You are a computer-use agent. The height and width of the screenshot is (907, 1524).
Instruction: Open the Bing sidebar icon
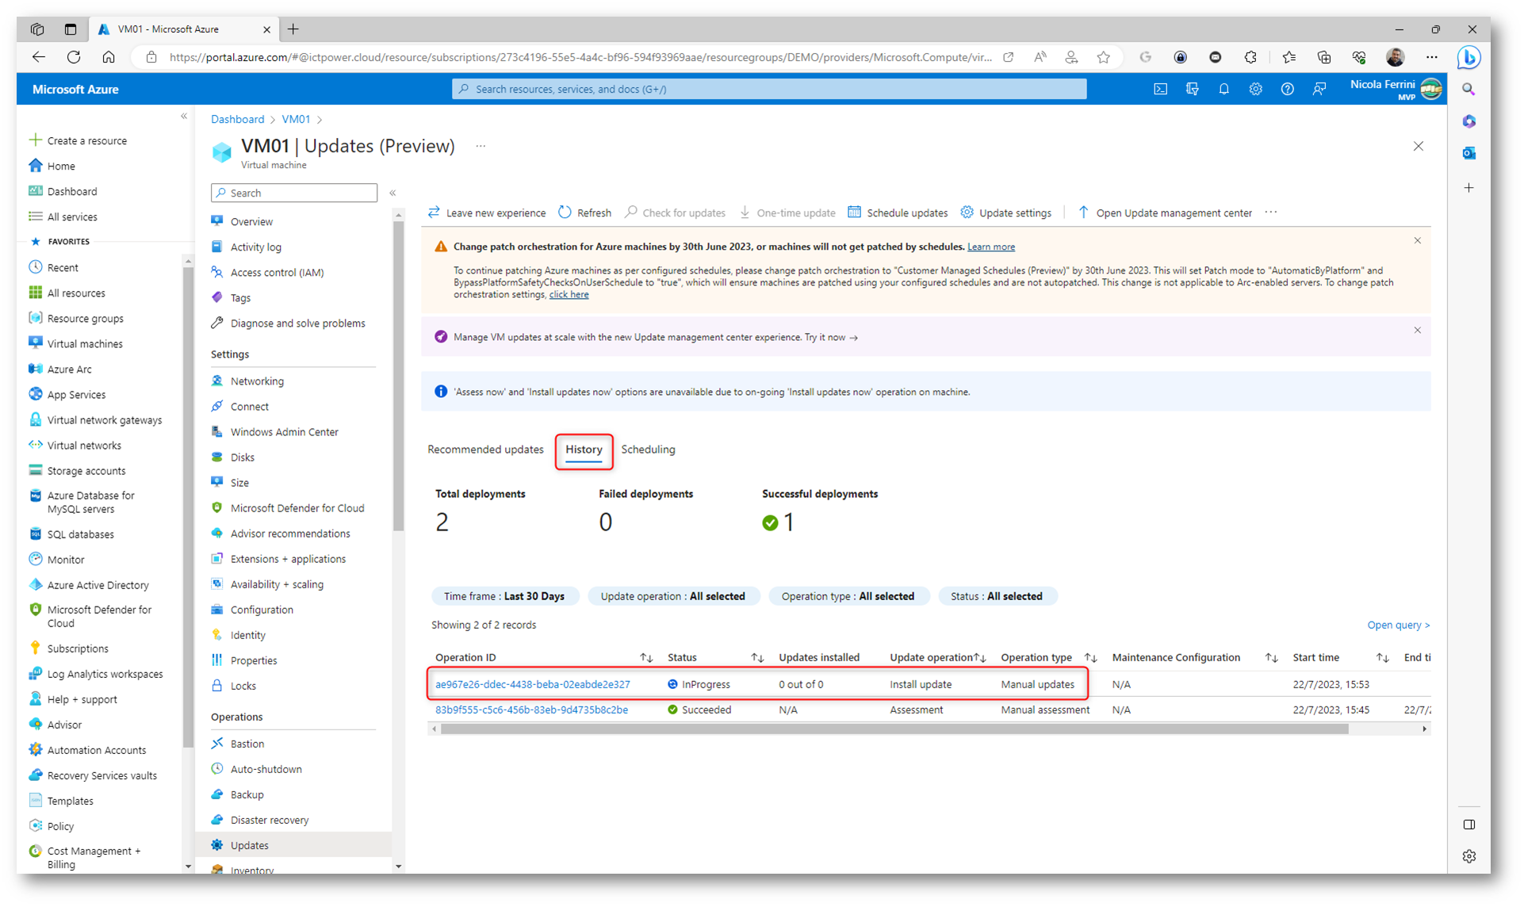1468,57
